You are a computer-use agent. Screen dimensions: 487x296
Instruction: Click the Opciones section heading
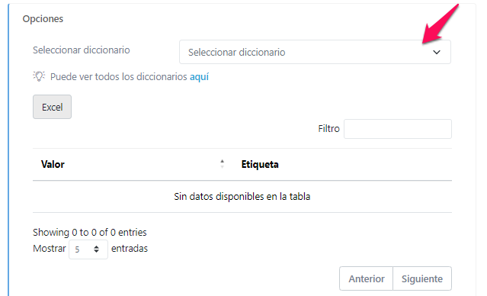(43, 18)
